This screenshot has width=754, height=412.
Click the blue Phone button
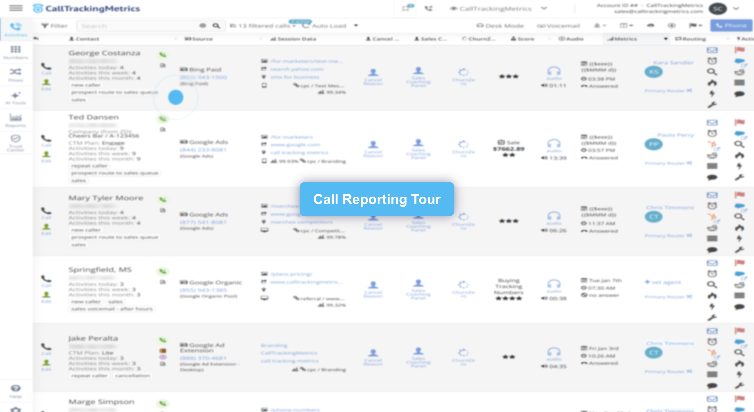[731, 25]
